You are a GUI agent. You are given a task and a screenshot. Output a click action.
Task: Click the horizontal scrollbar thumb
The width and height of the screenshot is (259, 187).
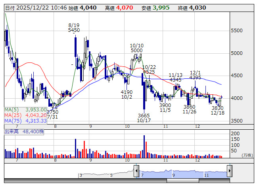pyautogui.click(x=183, y=181)
